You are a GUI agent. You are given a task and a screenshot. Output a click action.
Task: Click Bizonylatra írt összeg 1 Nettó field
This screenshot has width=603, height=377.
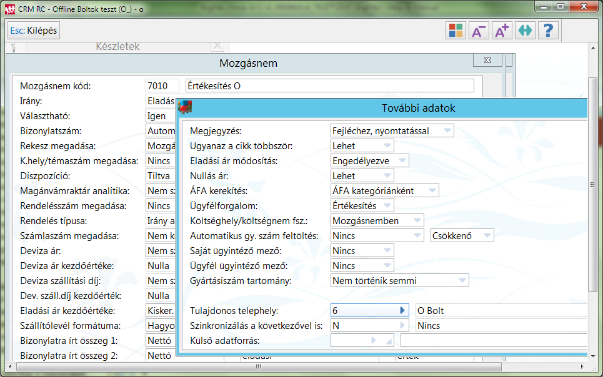(161, 341)
